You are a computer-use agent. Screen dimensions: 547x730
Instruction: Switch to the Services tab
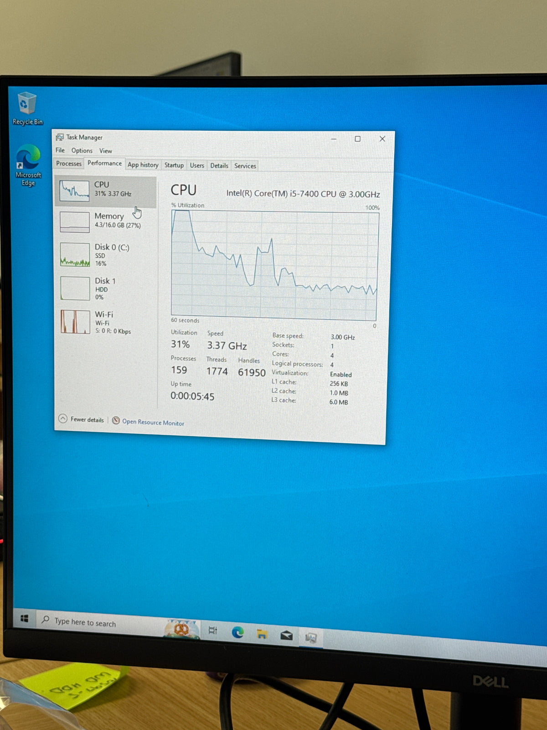coord(245,166)
